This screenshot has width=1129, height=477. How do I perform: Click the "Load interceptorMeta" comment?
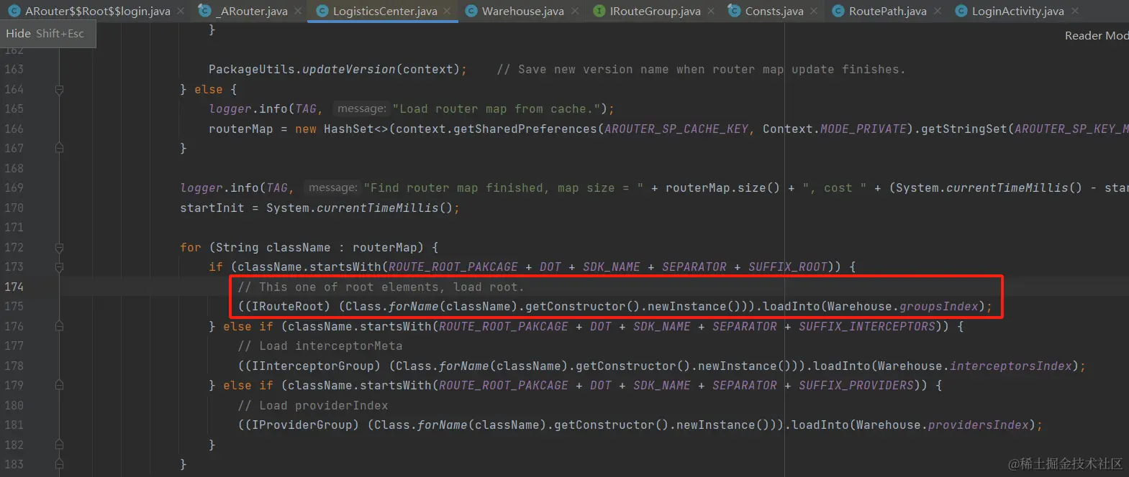click(320, 346)
